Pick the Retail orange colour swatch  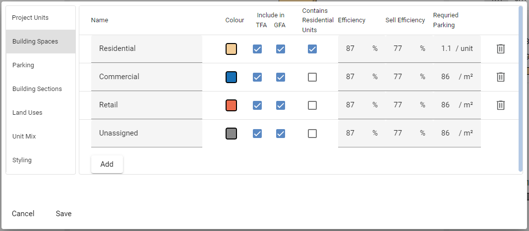tap(231, 105)
